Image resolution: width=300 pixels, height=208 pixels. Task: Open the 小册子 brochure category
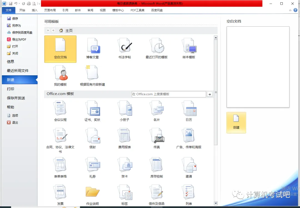tap(124, 111)
